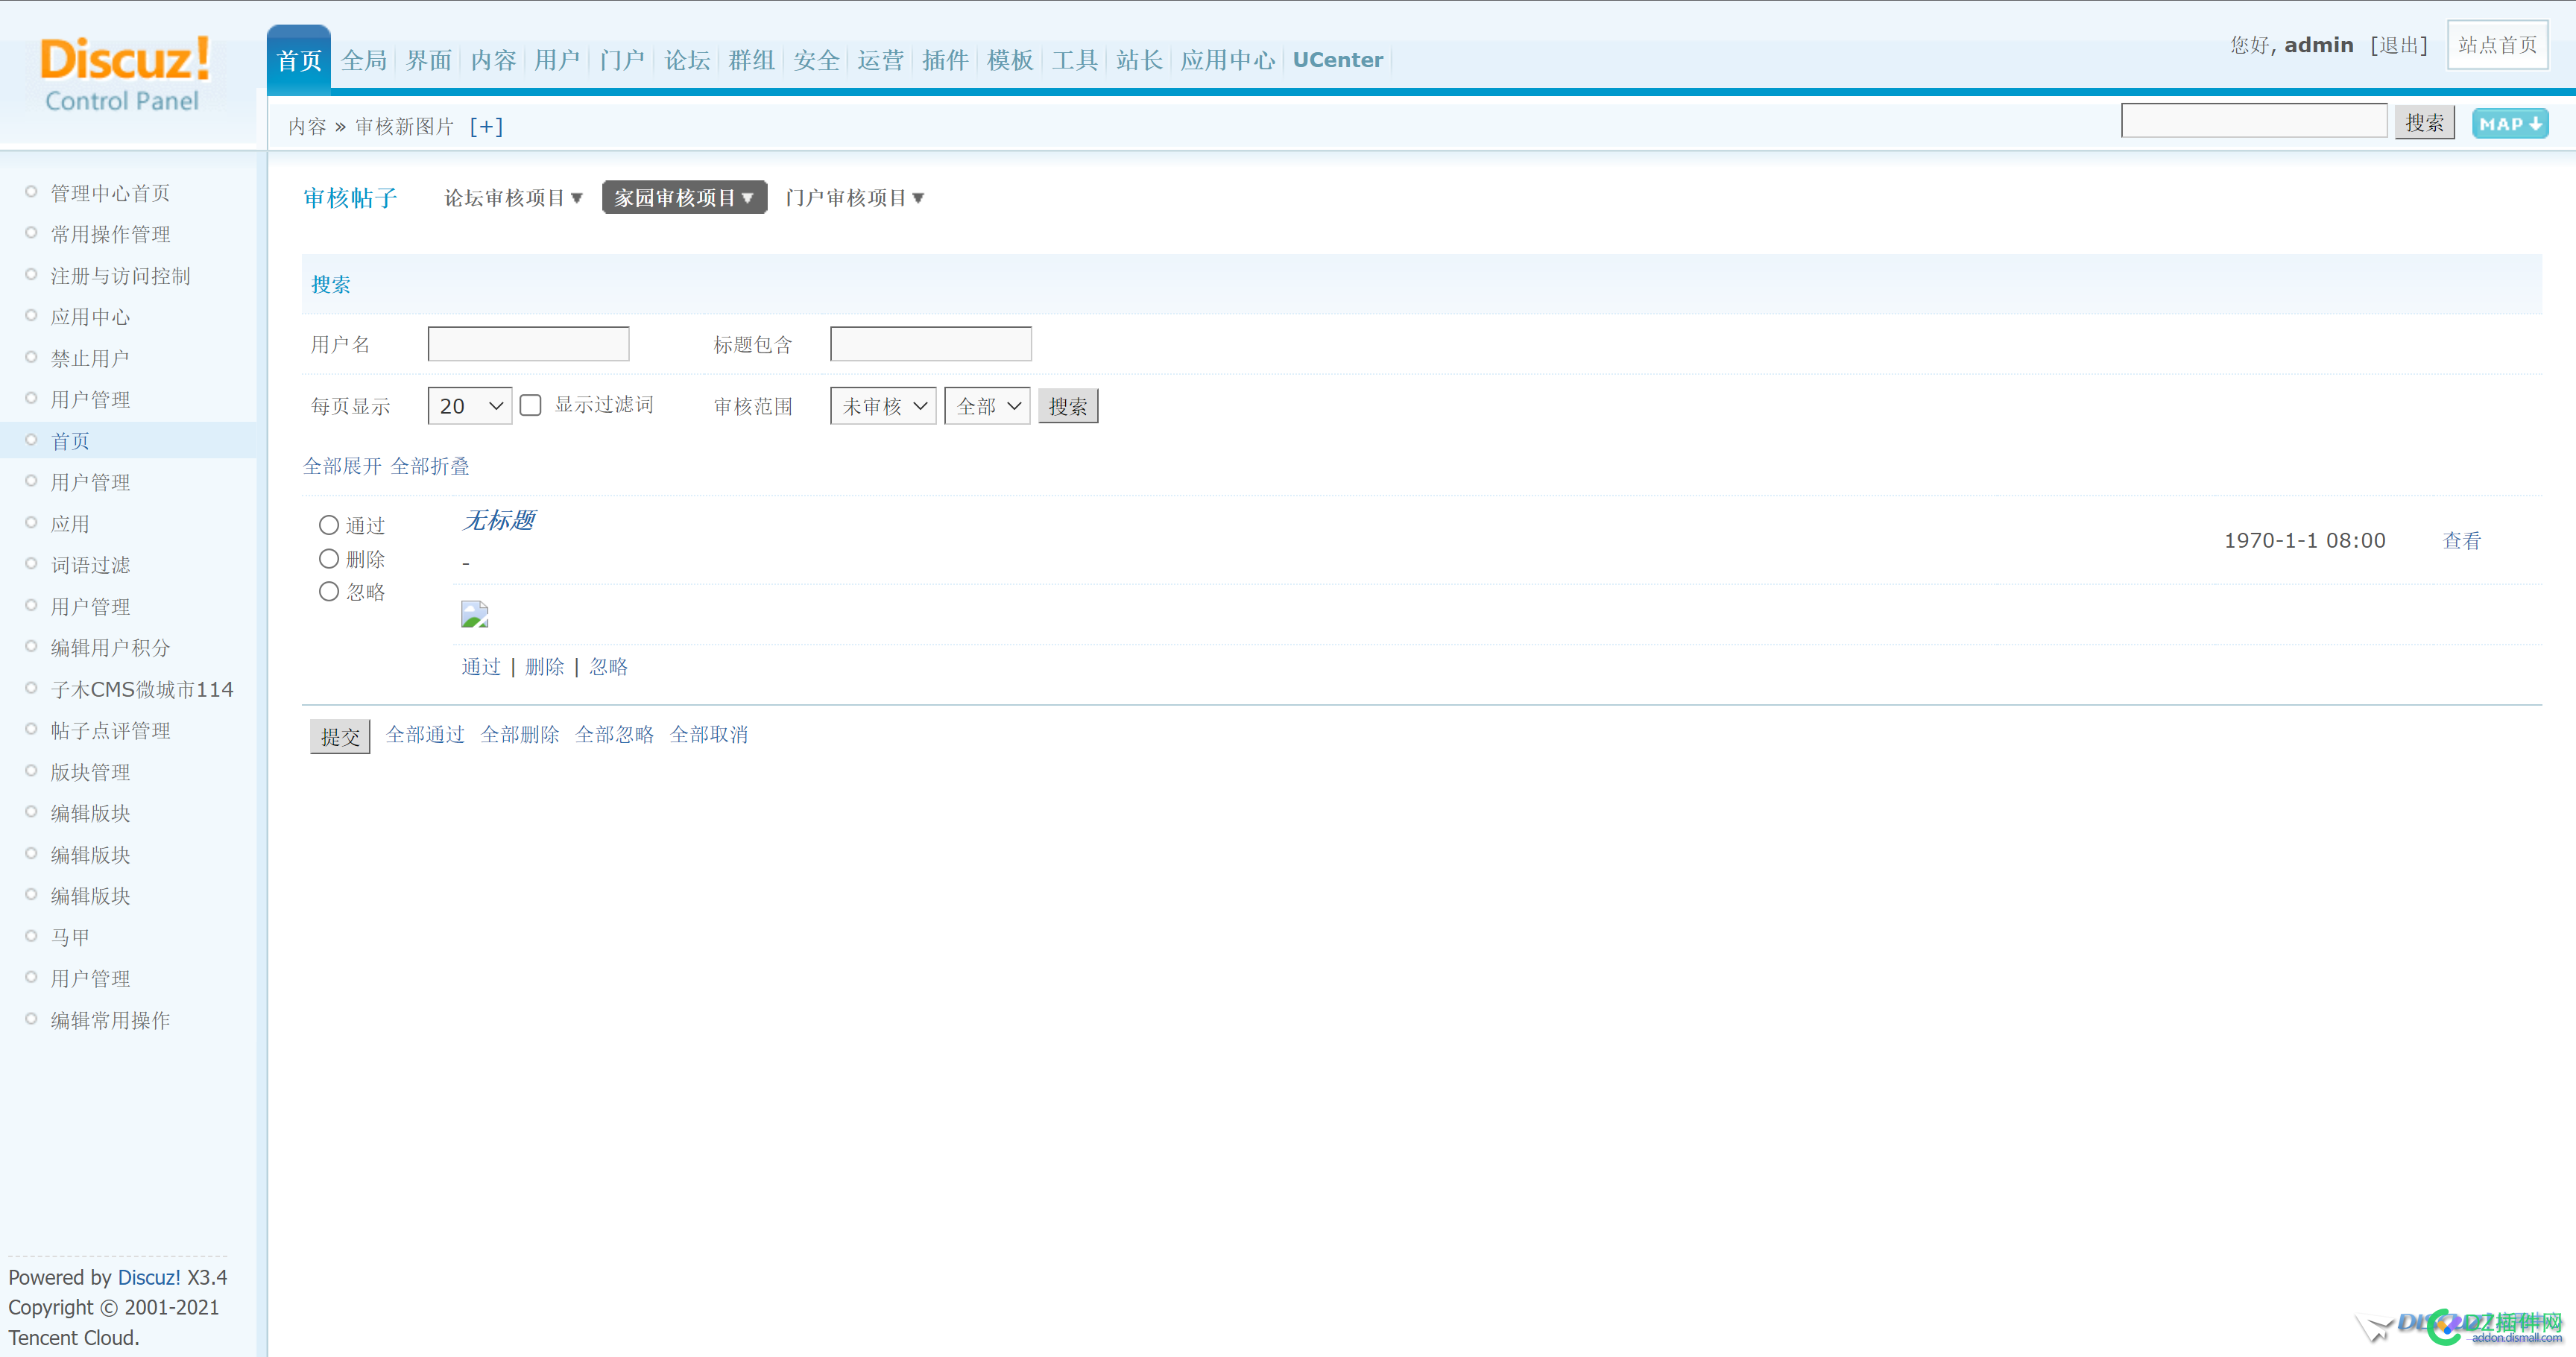Select the 通过 radio button
This screenshot has height=1357, width=2576.
[329, 525]
